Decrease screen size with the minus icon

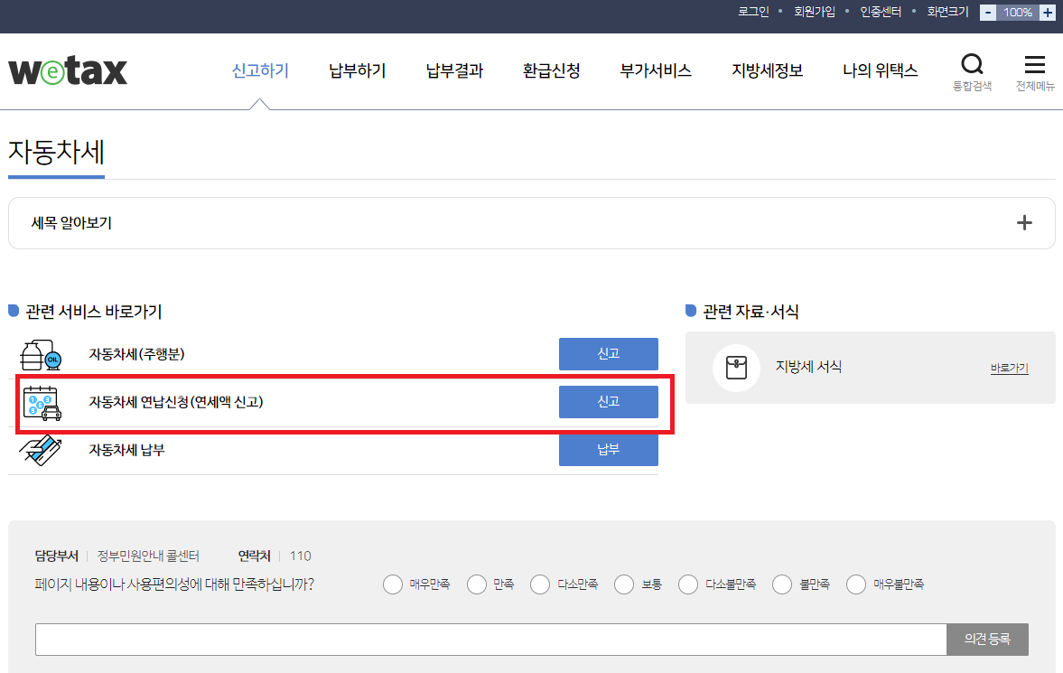(987, 12)
